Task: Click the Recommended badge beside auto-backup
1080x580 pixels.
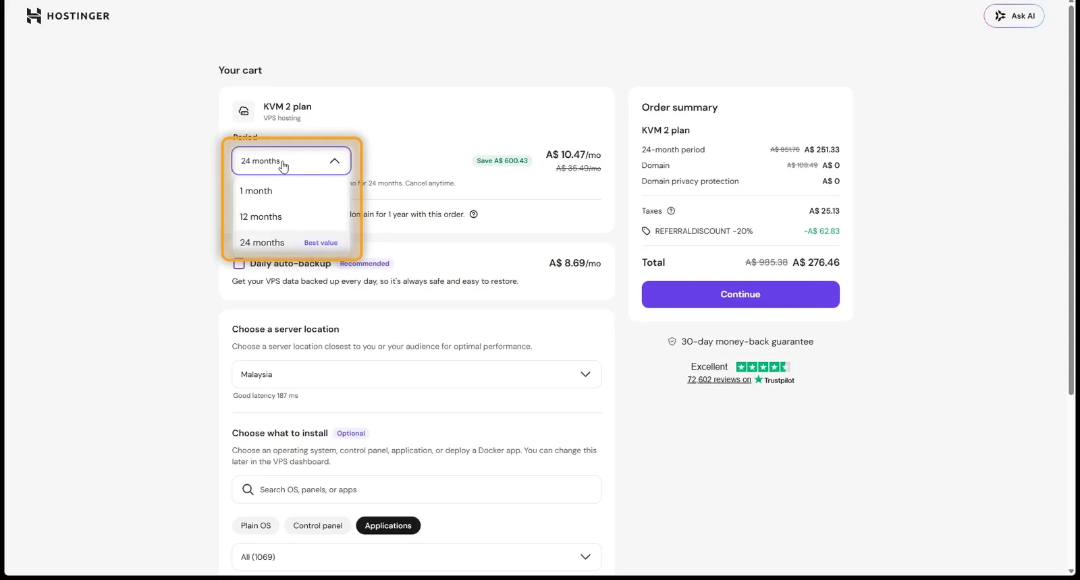Action: tap(364, 264)
